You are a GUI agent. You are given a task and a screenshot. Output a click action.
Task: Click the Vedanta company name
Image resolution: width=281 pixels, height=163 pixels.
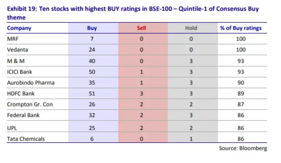18,50
